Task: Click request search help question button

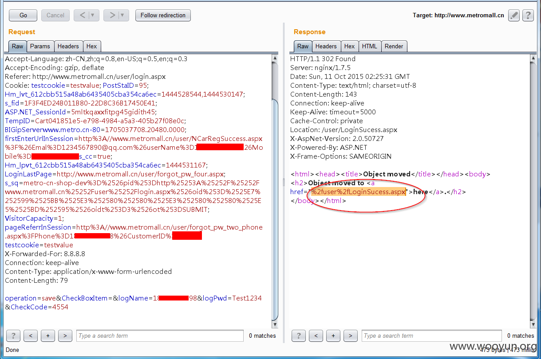Action: pyautogui.click(x=13, y=336)
